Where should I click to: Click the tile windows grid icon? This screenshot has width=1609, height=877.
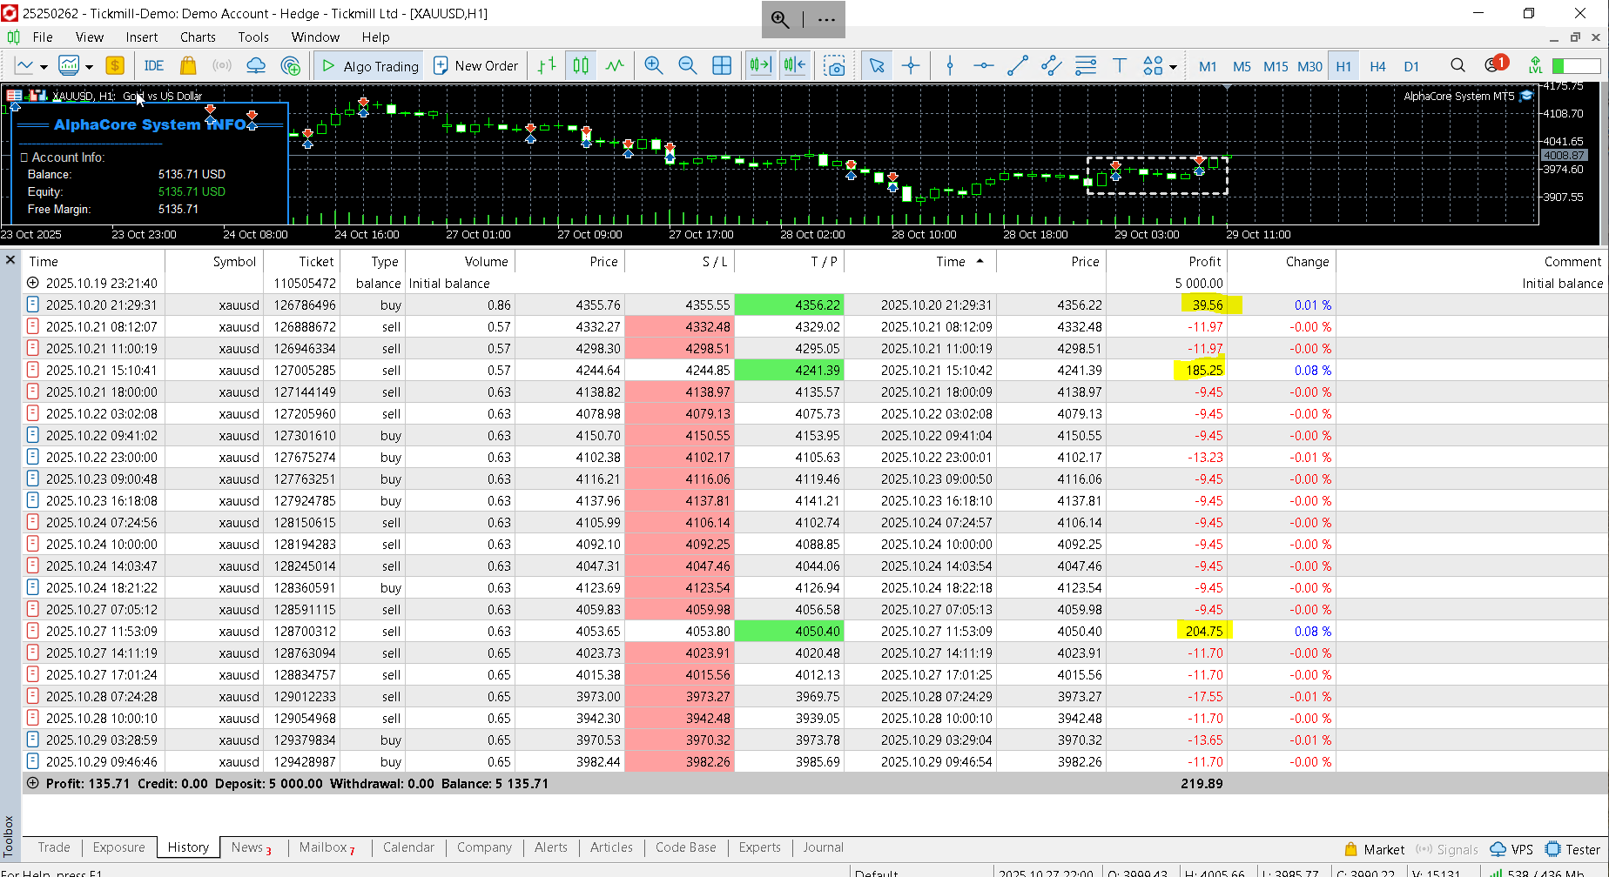point(722,66)
